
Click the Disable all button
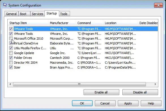[140, 92]
